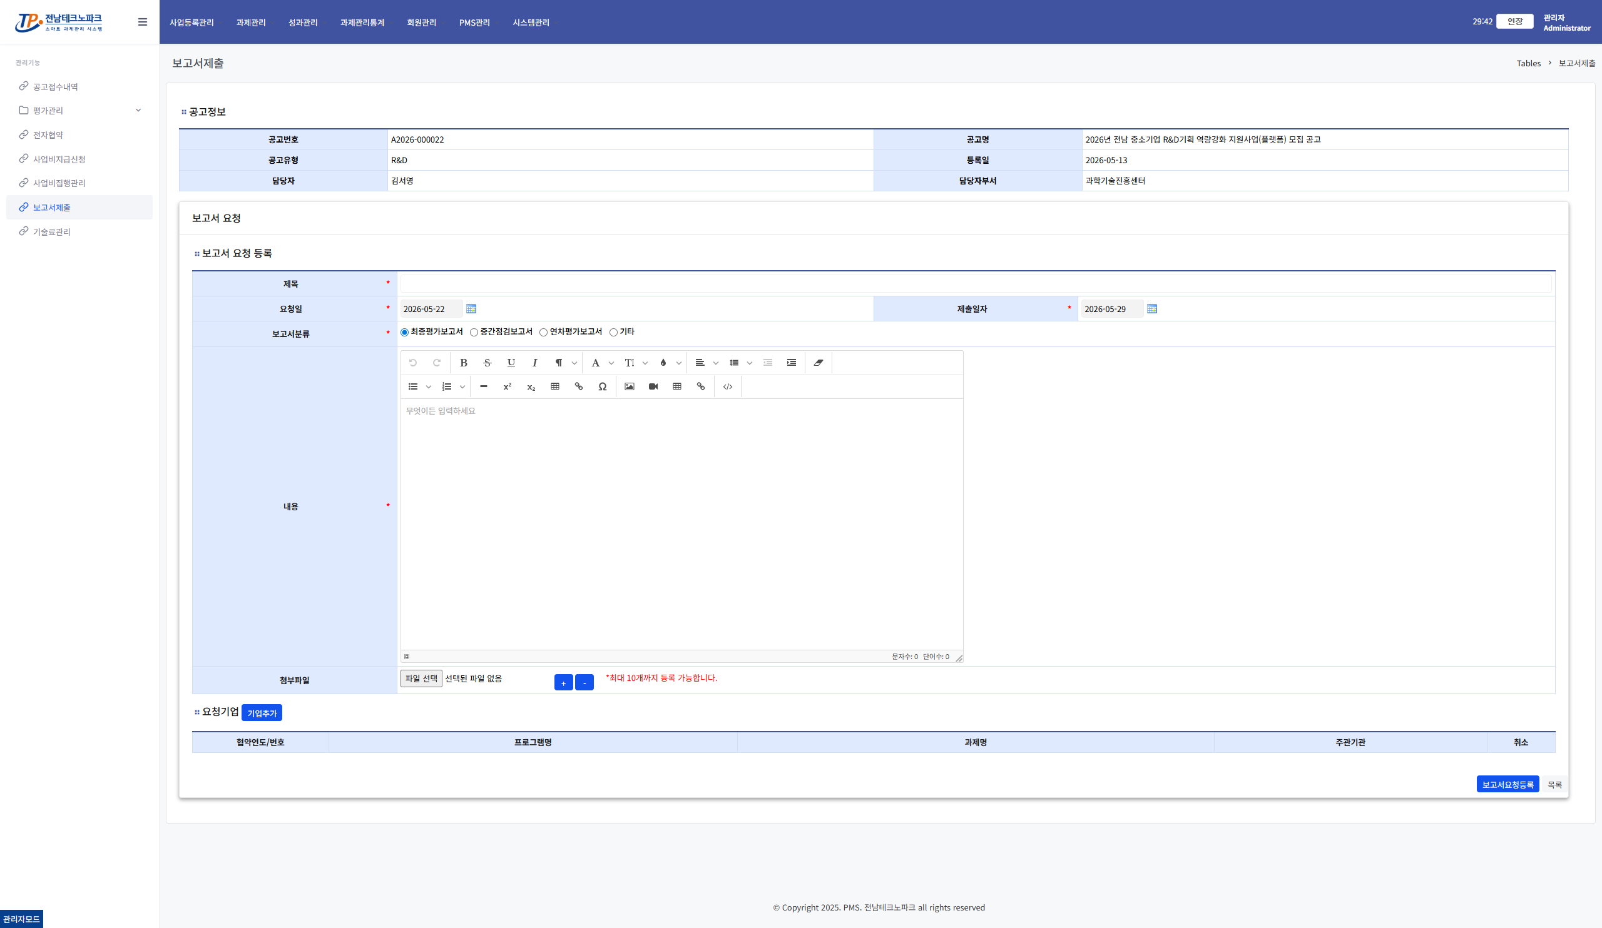
Task: Apply strikethrough formatting
Action: [487, 363]
